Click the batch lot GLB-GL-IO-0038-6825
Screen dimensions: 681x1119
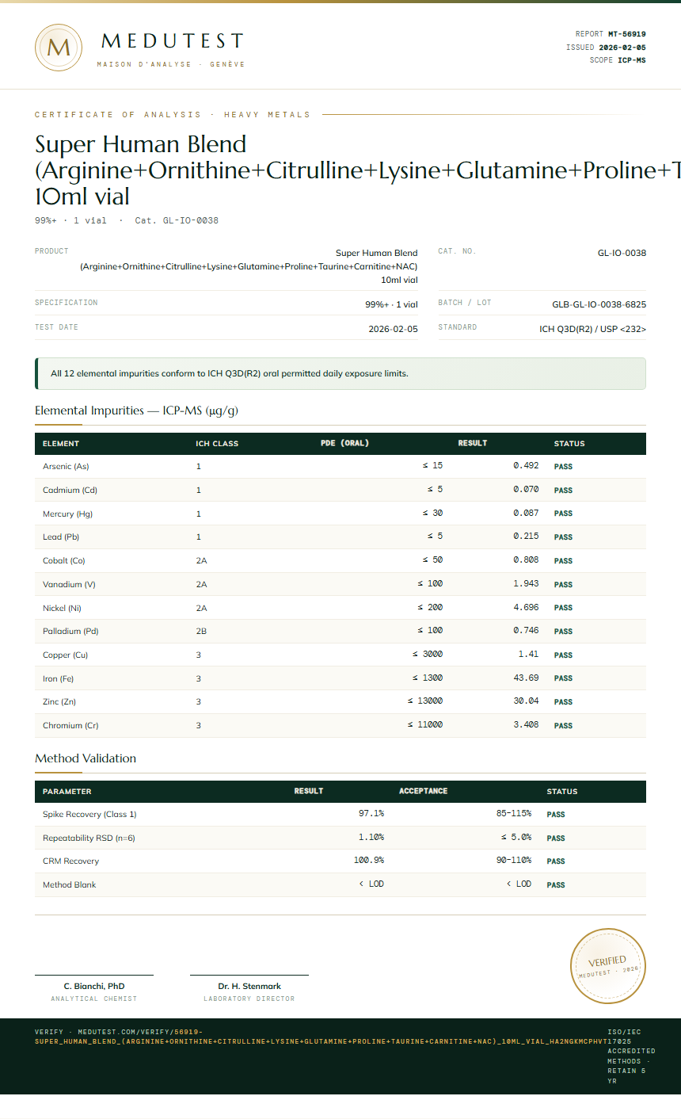599,304
